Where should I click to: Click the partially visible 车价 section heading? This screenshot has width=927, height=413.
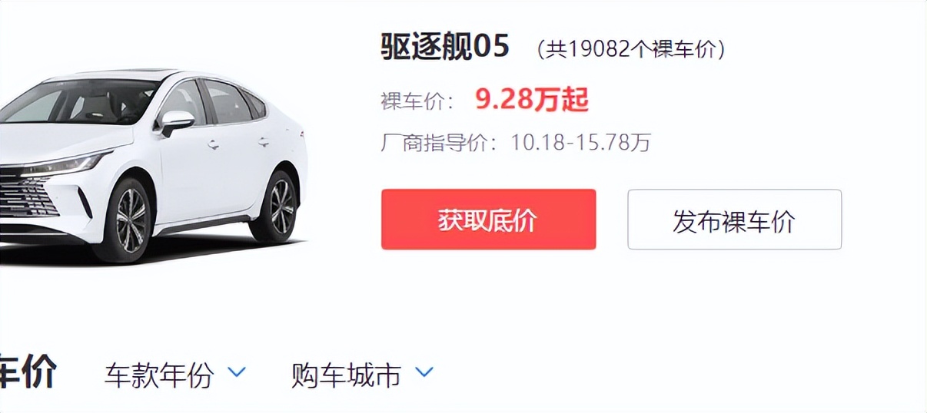point(28,372)
